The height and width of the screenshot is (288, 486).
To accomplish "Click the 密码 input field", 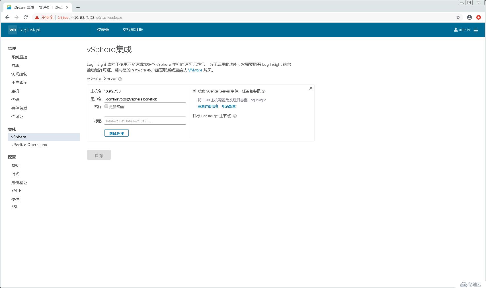I will (145, 113).
